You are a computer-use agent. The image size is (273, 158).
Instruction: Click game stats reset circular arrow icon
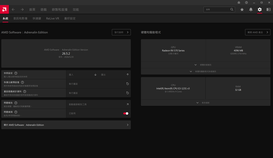pos(128,93)
